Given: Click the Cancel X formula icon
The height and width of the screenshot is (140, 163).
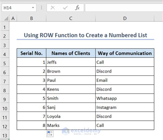Looking at the screenshot, I should coord(53,8).
